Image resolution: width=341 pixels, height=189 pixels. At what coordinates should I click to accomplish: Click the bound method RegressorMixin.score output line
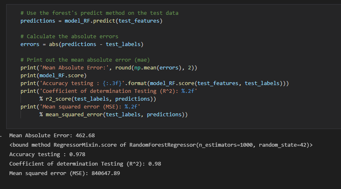(161, 145)
